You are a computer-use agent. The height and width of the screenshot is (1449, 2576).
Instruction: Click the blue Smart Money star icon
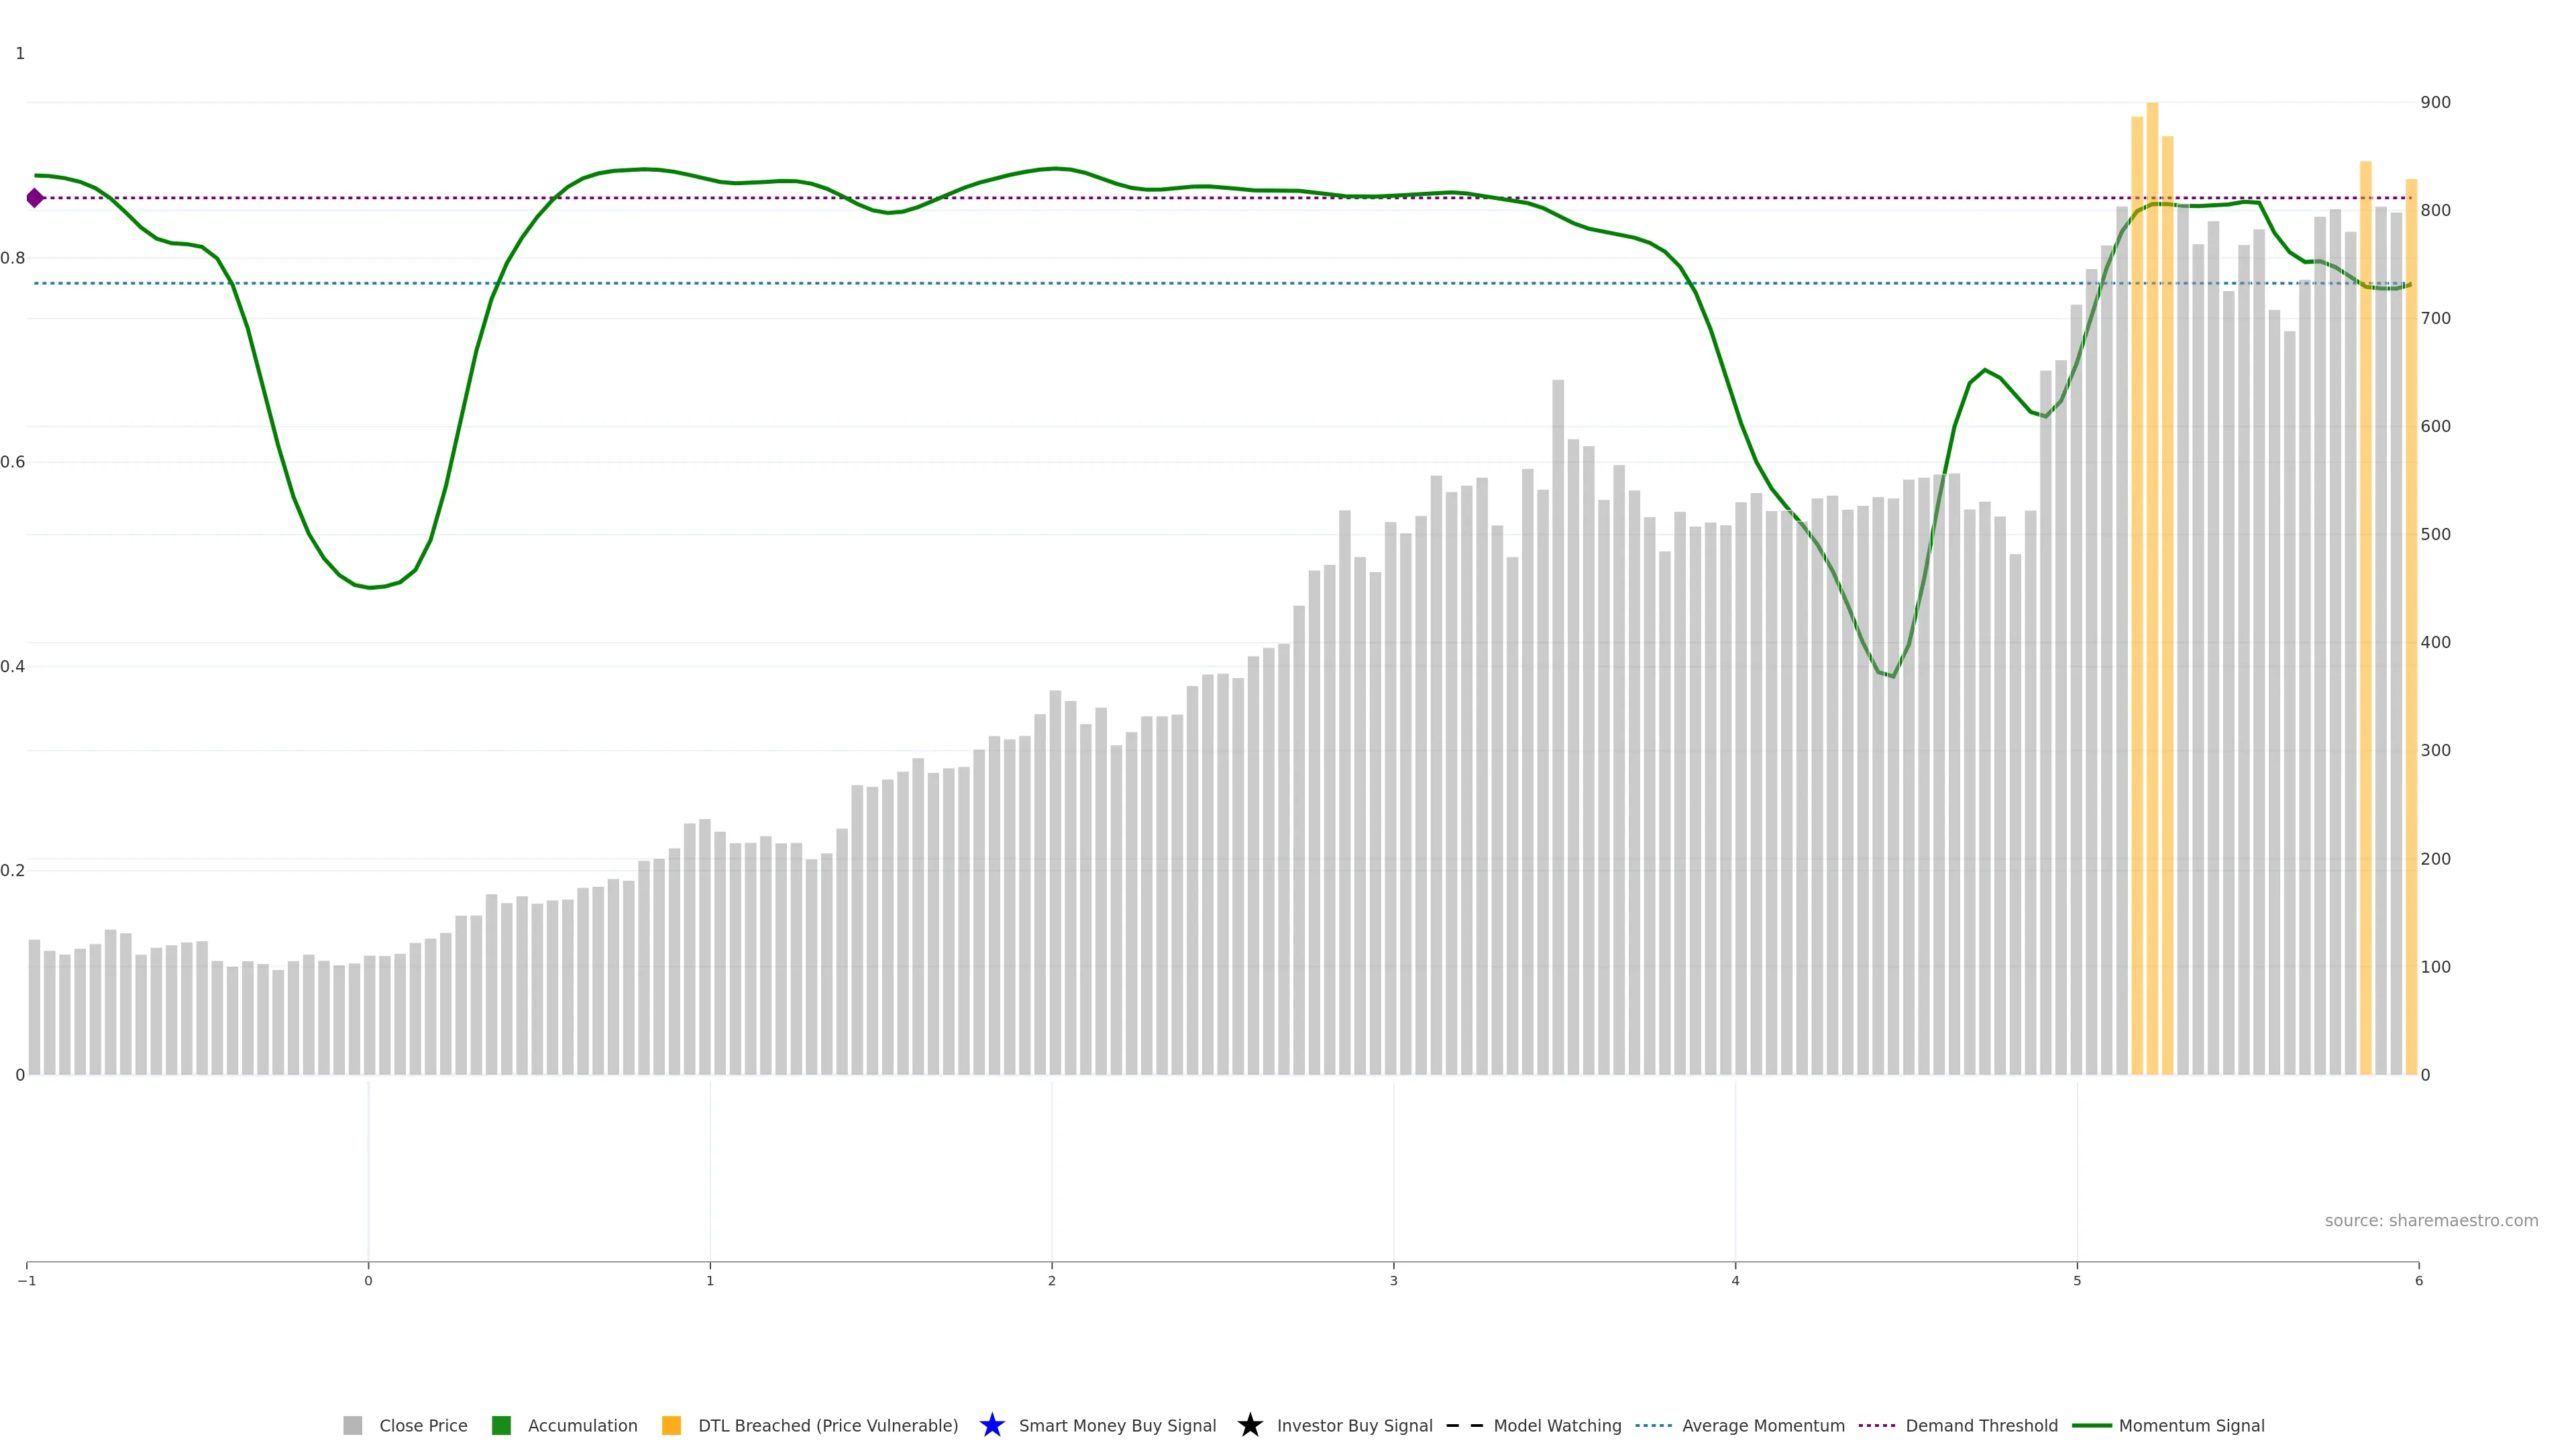(x=991, y=1425)
